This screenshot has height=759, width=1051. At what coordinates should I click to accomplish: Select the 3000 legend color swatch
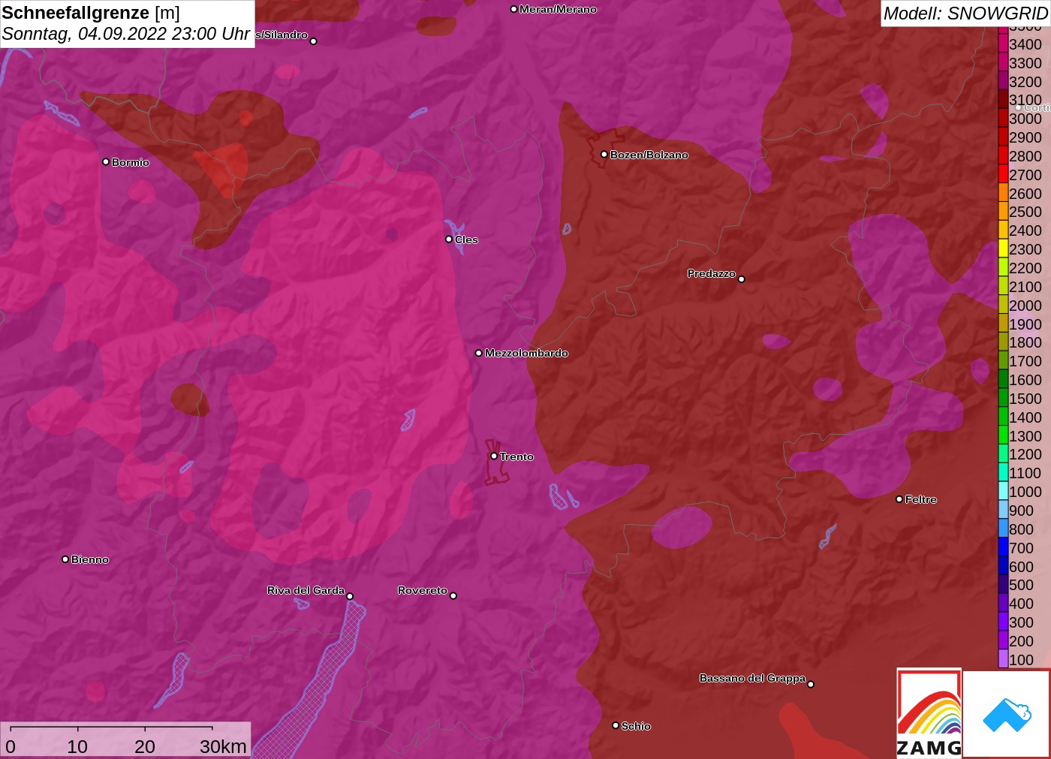pyautogui.click(x=1003, y=118)
